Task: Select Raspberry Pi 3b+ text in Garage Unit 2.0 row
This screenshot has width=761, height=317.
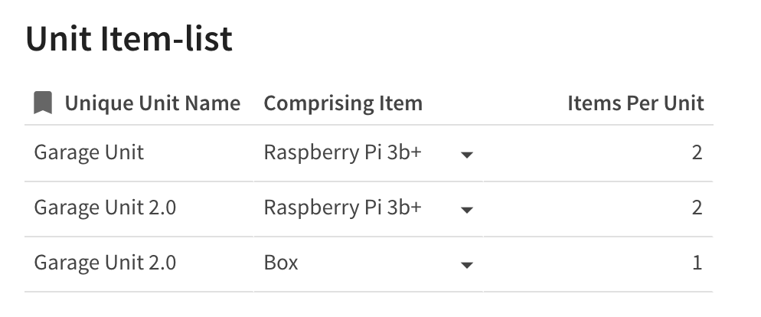Action: pyautogui.click(x=342, y=207)
